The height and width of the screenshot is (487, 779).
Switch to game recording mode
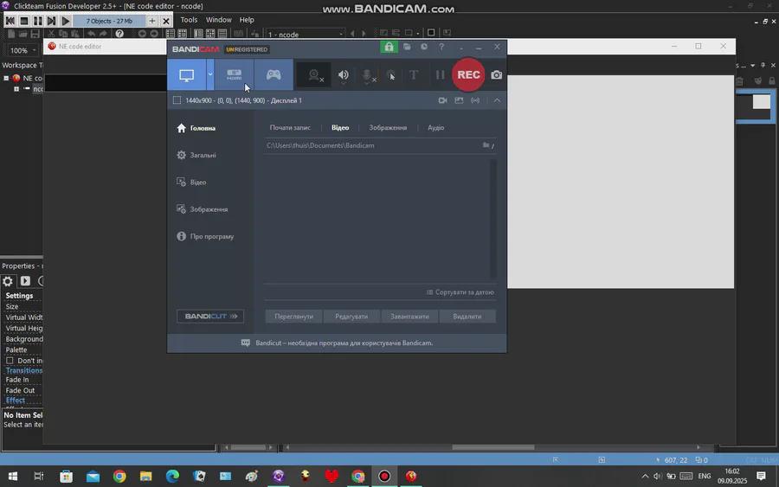tap(274, 75)
